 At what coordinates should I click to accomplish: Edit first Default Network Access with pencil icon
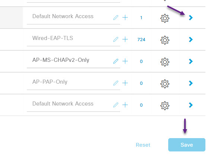coord(116,17)
